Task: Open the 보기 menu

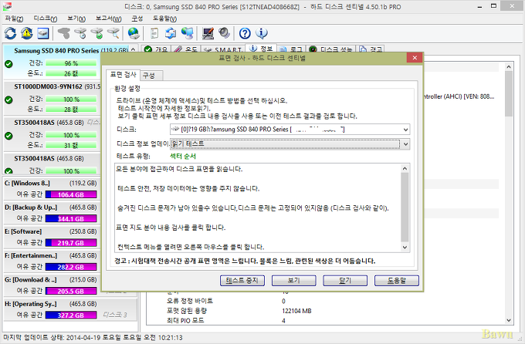Action: 76,19
